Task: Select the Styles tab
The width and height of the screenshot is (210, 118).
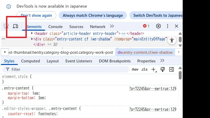Action: pos(9,61)
